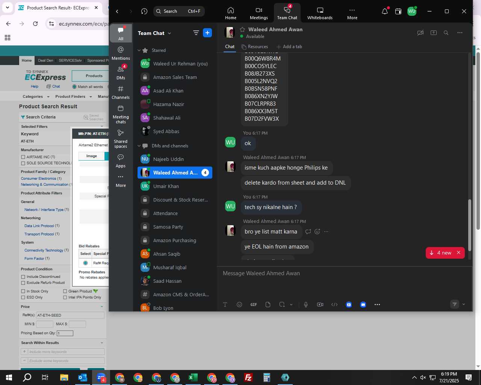Collapse the Search Within Results section
The width and height of the screenshot is (481, 385).
(102, 343)
